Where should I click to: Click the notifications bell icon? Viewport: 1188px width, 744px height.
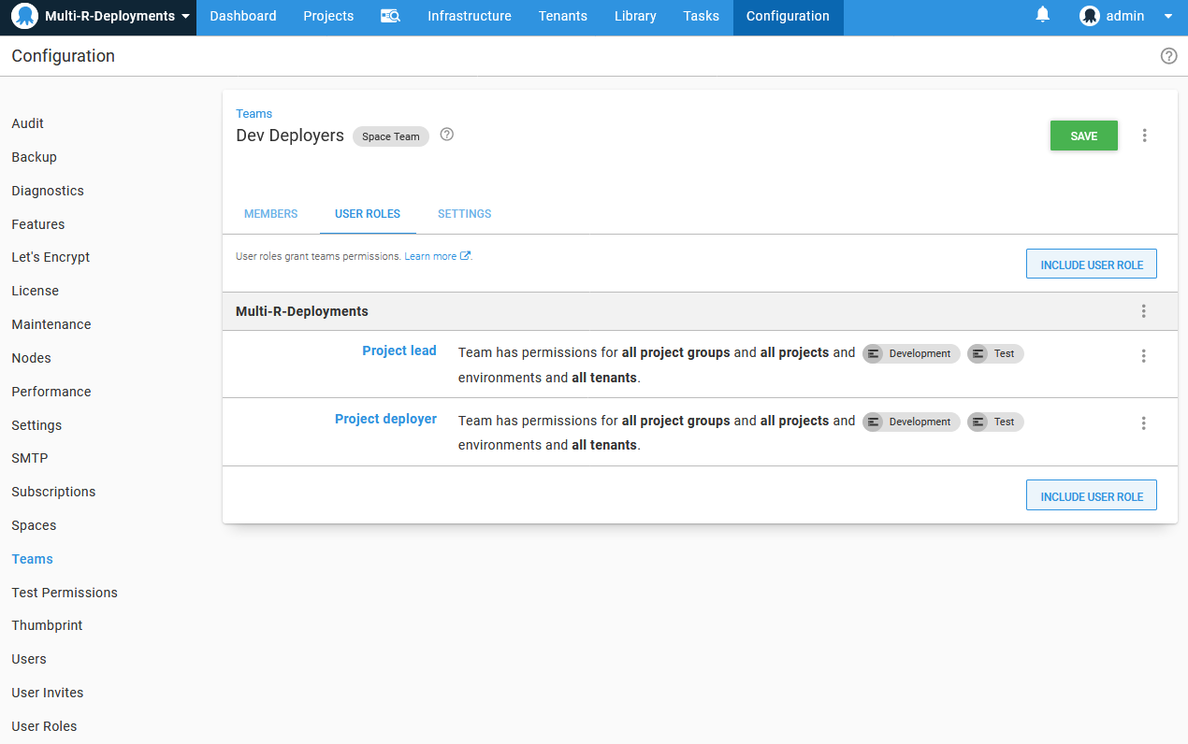[1042, 15]
